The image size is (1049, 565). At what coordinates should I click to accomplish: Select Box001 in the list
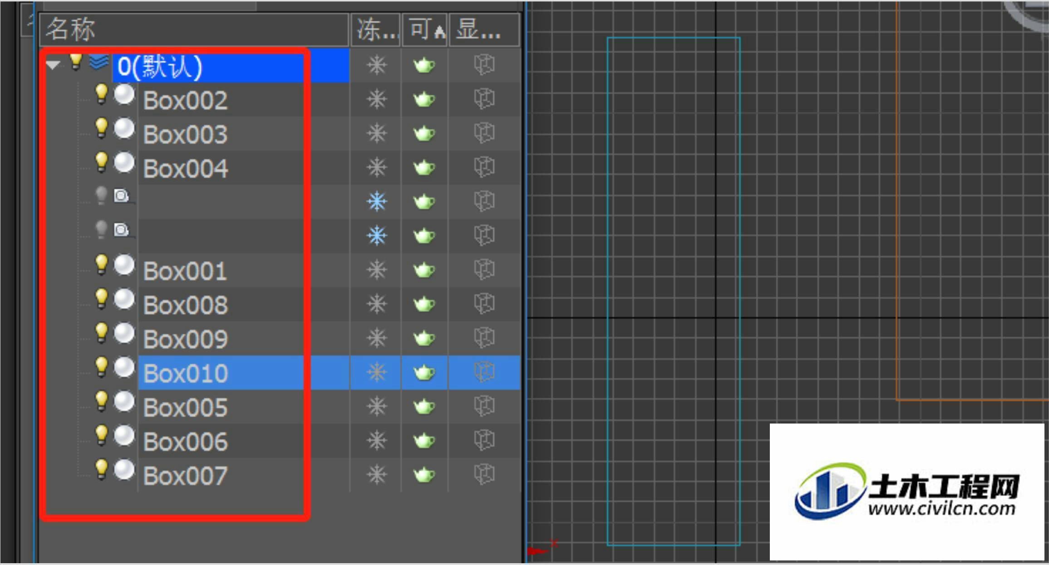pyautogui.click(x=185, y=271)
